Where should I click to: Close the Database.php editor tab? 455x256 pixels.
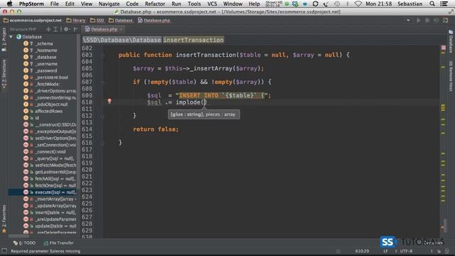pyautogui.click(x=121, y=29)
